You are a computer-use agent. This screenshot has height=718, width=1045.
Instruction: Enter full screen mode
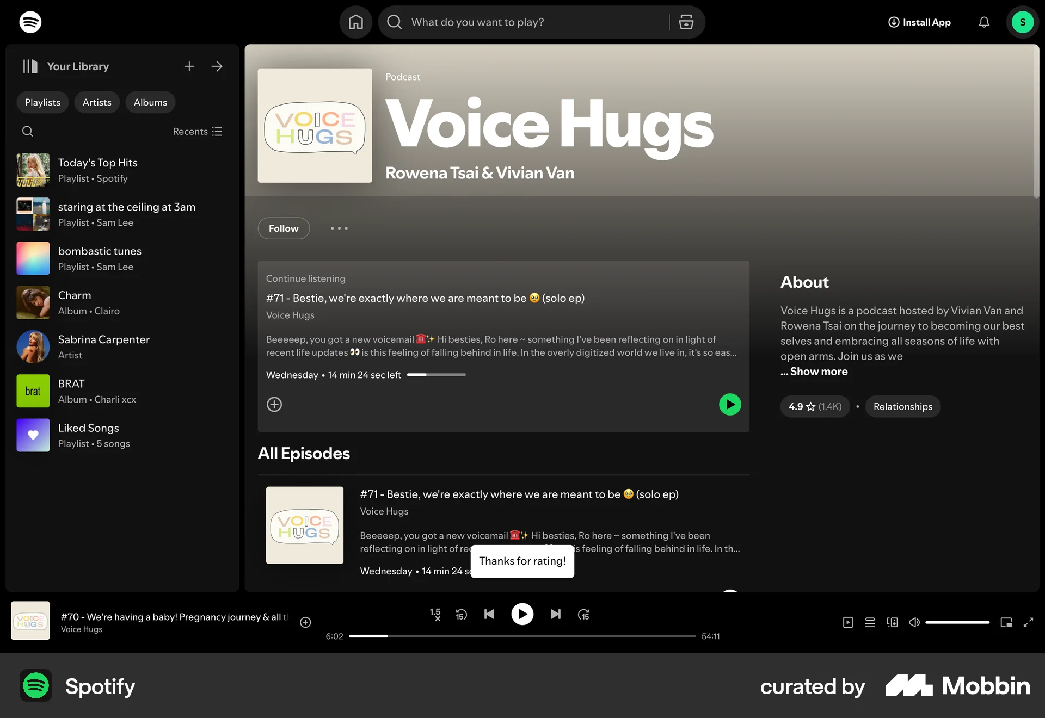tap(1030, 622)
